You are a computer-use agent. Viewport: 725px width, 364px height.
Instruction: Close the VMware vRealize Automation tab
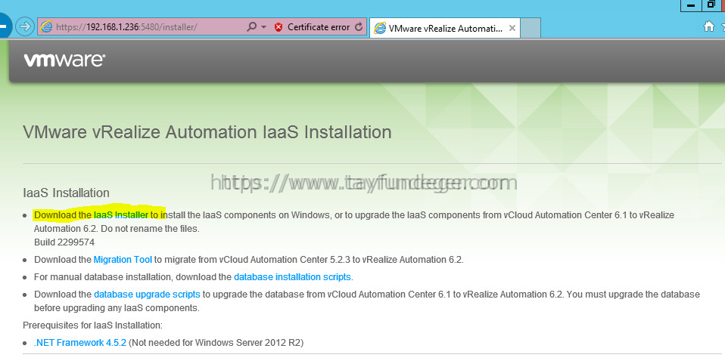(x=512, y=28)
